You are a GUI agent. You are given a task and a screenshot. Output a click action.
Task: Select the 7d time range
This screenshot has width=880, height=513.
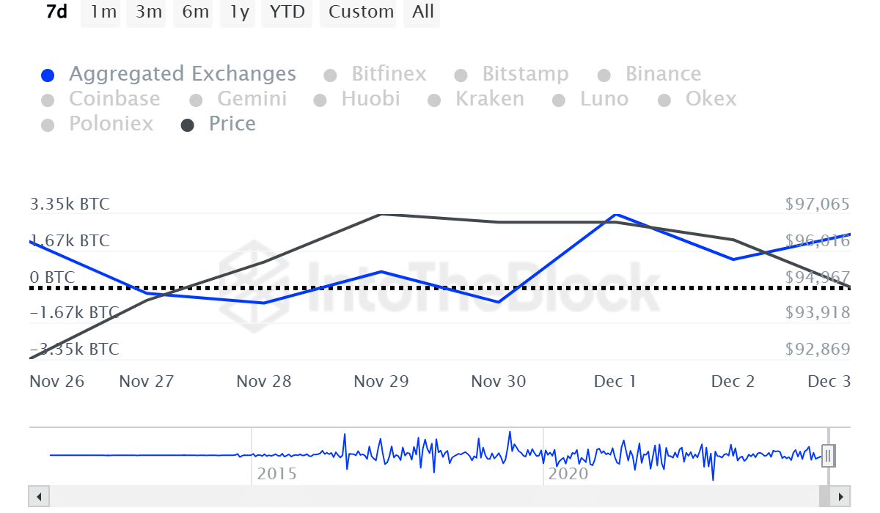[56, 12]
